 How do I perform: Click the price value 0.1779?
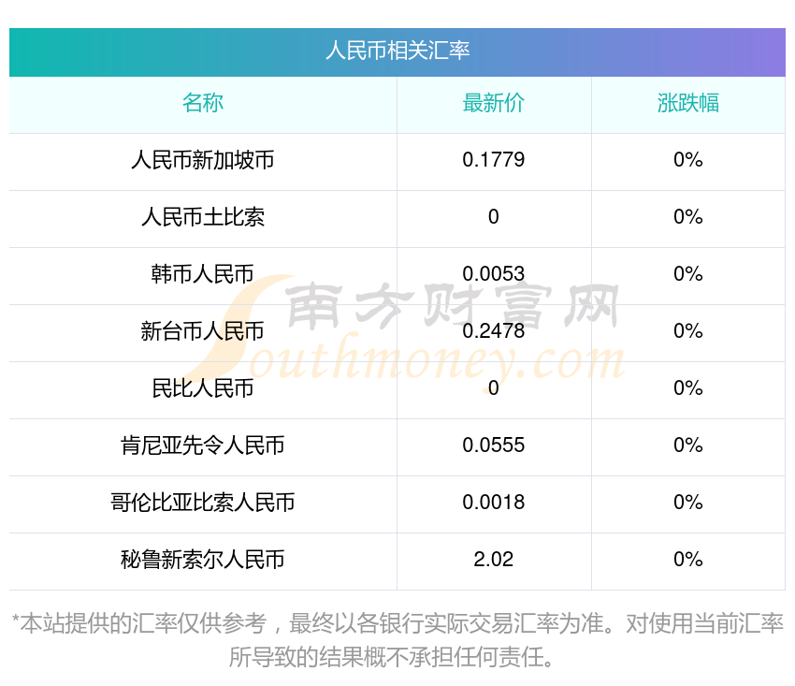pos(493,160)
